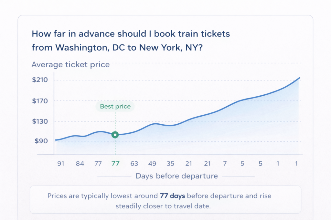Choose the 49 days tick label
Image resolution: width=331 pixels, height=220 pixels.
(152, 164)
